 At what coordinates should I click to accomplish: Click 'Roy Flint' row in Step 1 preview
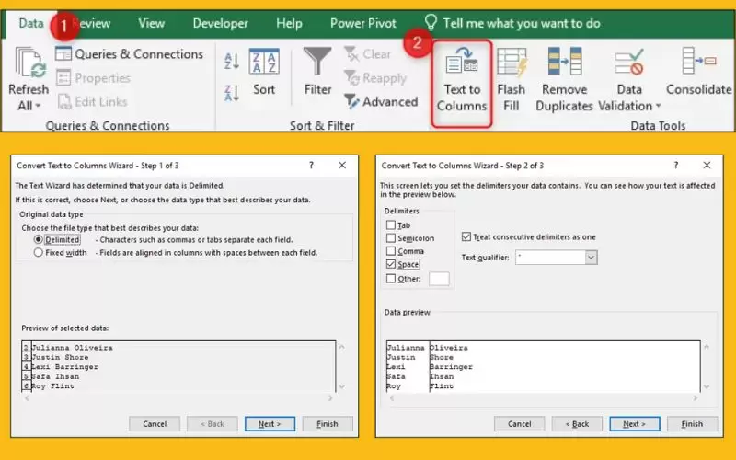tap(52, 385)
